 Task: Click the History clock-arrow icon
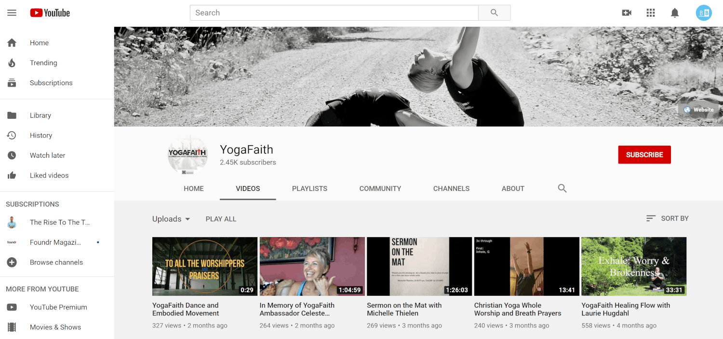(x=12, y=136)
